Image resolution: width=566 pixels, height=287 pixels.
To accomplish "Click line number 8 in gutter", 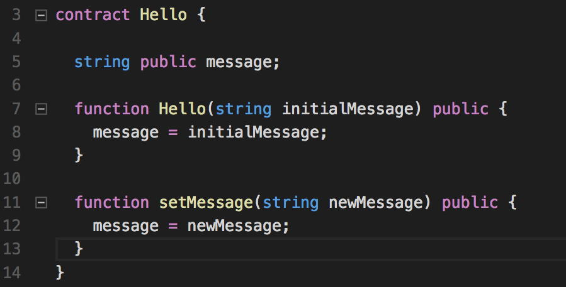I will click(16, 132).
